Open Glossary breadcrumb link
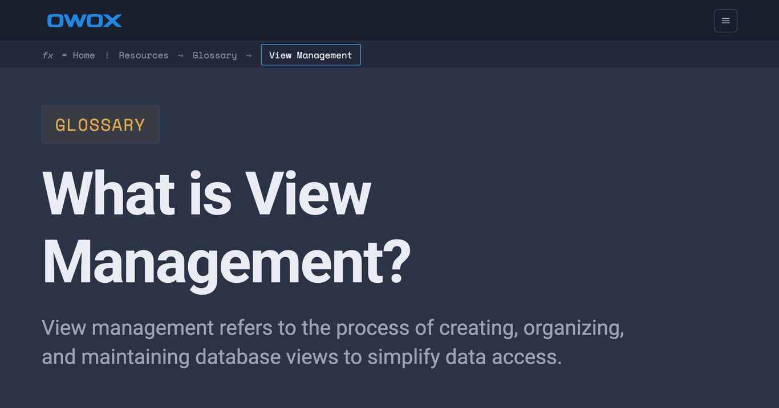The image size is (779, 408). (x=214, y=55)
